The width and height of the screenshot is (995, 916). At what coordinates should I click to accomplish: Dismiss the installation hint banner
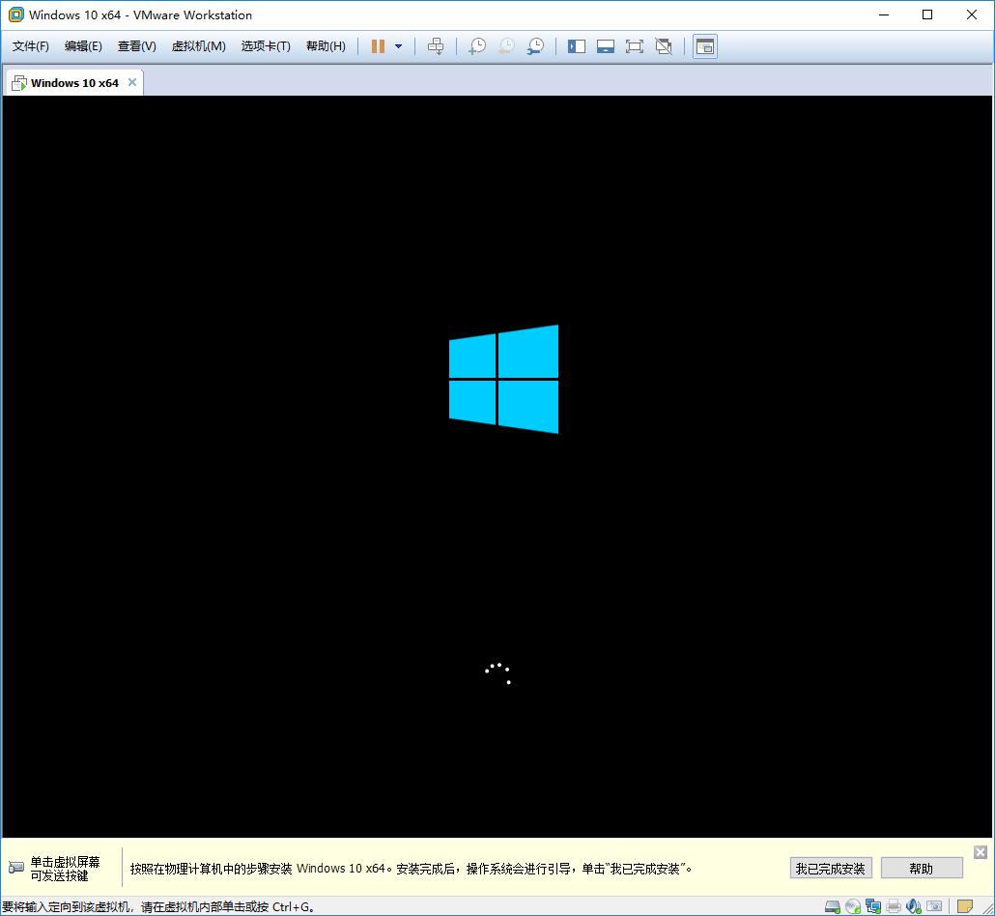(x=981, y=852)
